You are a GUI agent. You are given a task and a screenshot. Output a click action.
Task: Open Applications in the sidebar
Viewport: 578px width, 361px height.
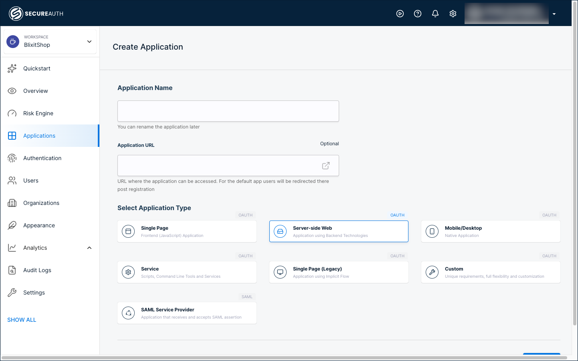(50, 136)
